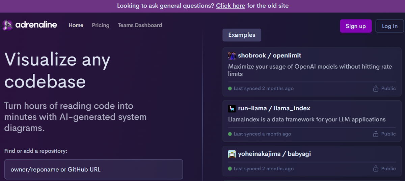Click 'Last synced 2 months ago' under openlimit
The image size is (405, 181).
coord(264,88)
